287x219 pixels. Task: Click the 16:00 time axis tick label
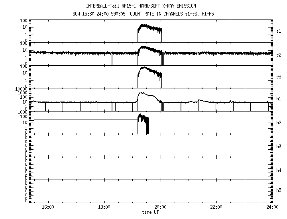(48, 207)
